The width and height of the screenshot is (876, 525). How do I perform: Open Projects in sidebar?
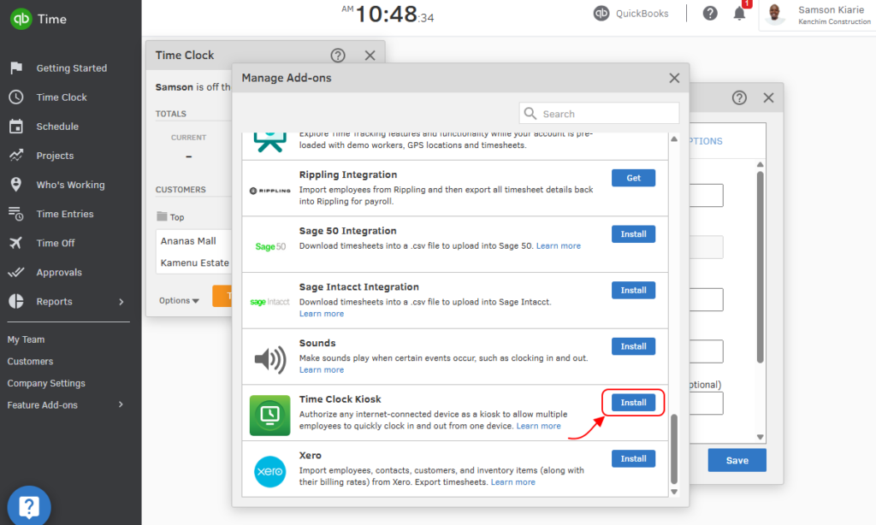coord(55,156)
